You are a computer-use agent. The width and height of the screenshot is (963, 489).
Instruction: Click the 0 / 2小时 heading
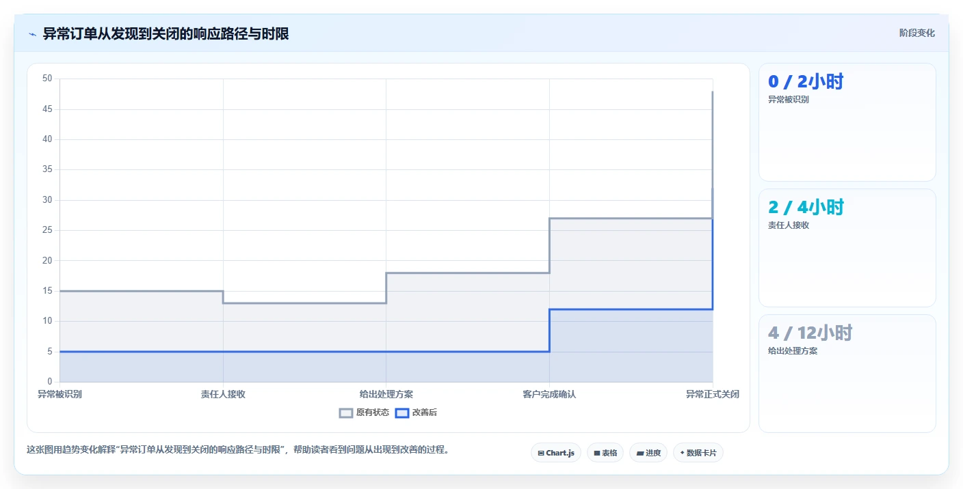tap(806, 82)
